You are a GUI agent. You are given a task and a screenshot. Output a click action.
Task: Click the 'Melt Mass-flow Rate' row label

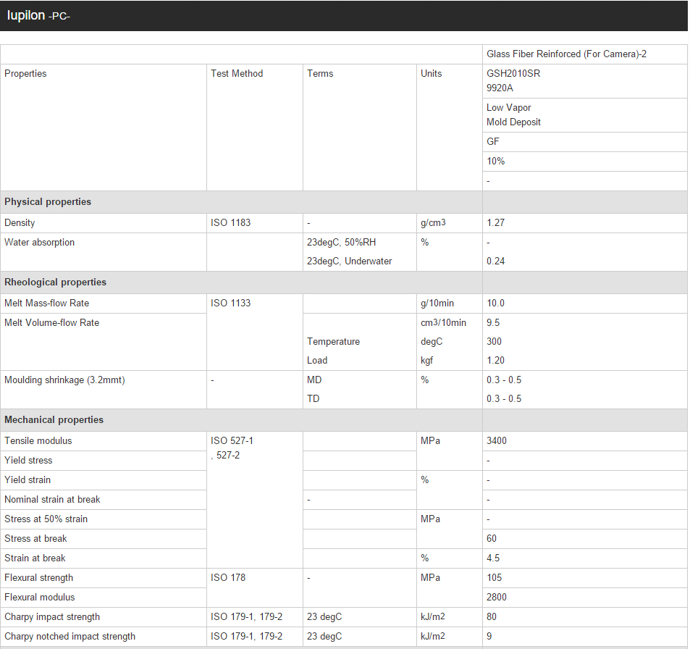[x=104, y=303]
